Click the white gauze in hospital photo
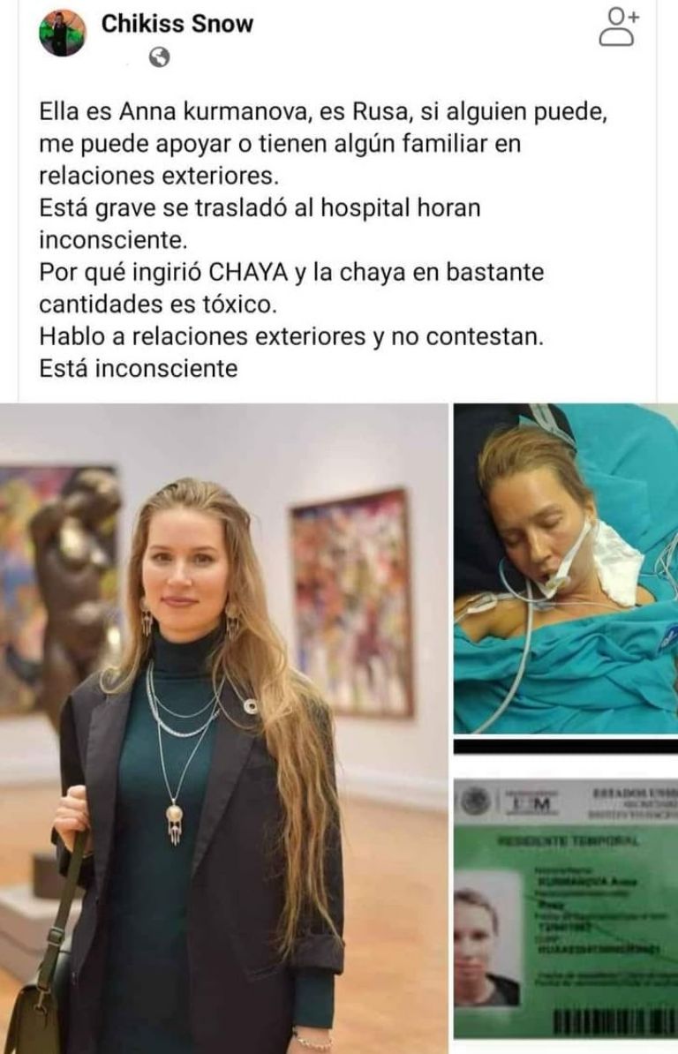 click(x=616, y=562)
